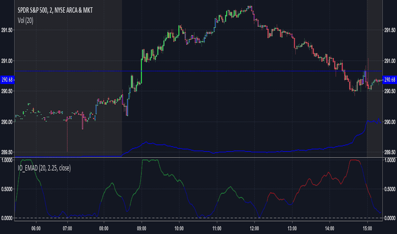Click the 1.0000 label on left indicator axis
The height and width of the screenshot is (234, 397).
click(7, 160)
